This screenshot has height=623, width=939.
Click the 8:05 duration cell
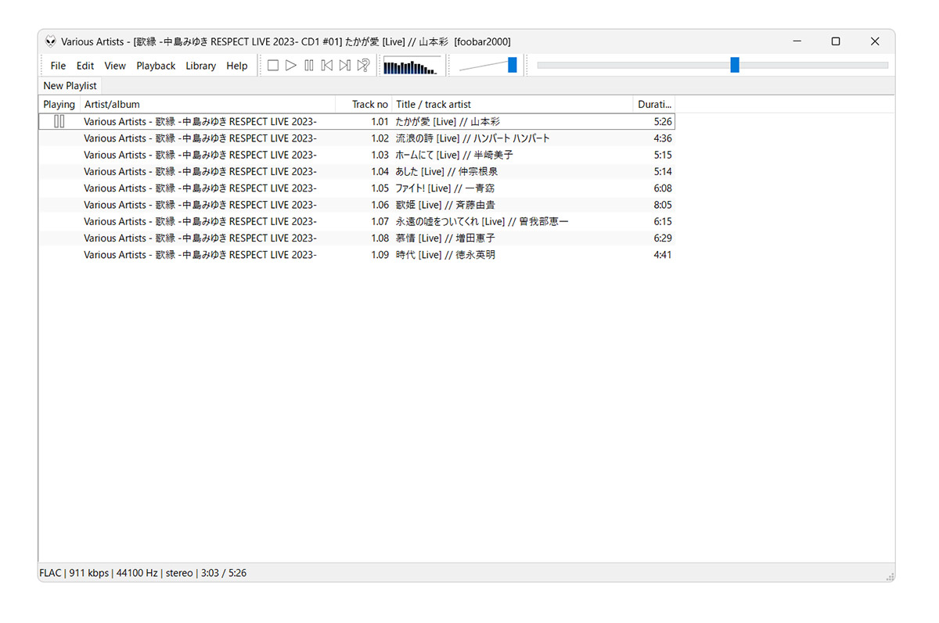click(663, 205)
